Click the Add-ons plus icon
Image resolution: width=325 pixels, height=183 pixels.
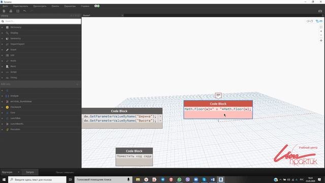[x=77, y=84]
